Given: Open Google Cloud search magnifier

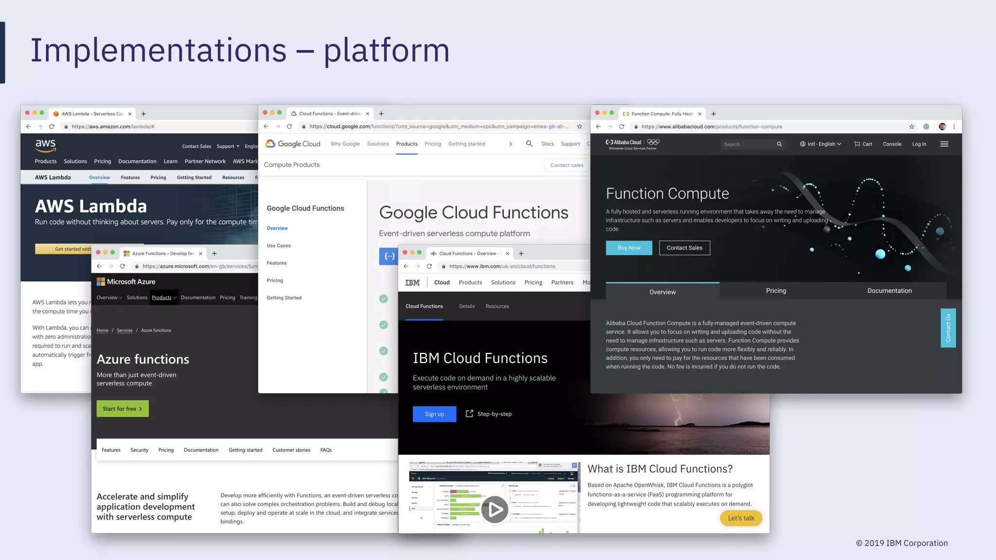Looking at the screenshot, I should pos(529,144).
